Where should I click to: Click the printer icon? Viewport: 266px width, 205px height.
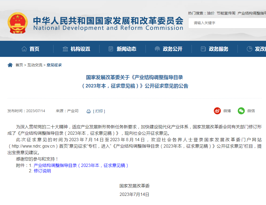89,111
